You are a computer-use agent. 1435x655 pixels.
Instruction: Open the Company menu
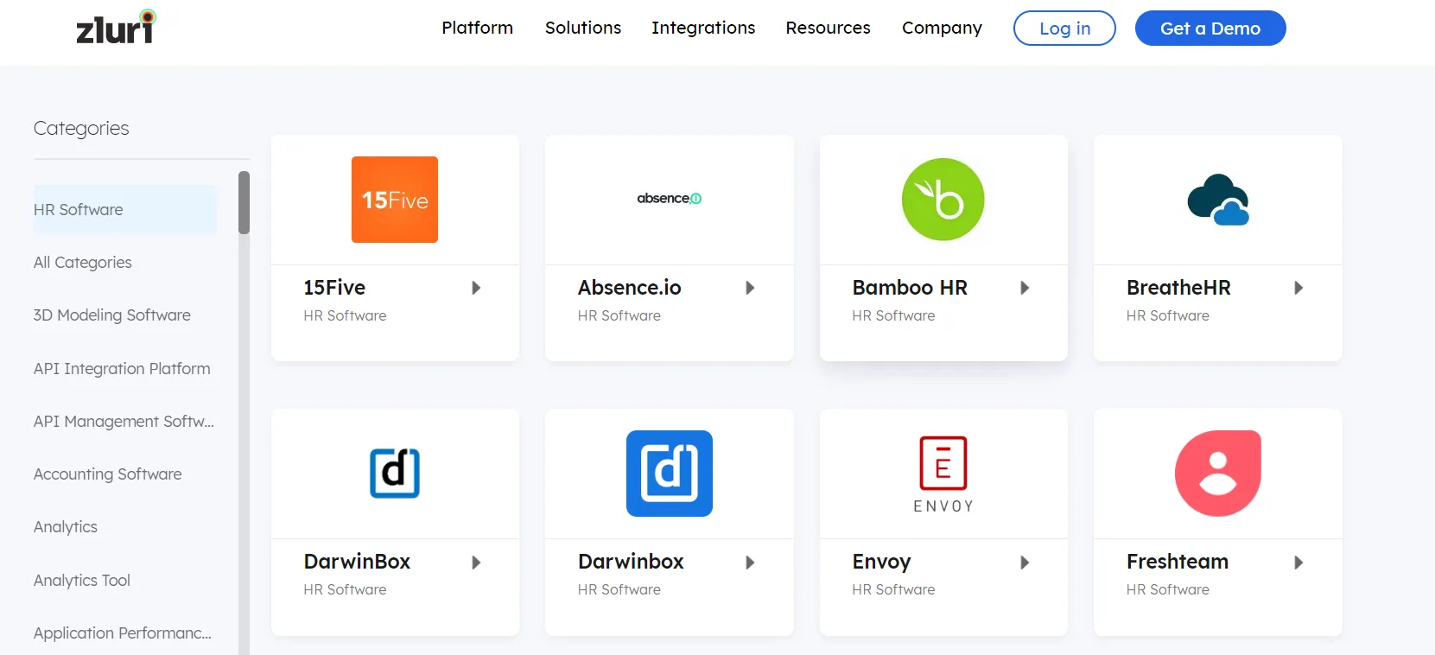[943, 28]
